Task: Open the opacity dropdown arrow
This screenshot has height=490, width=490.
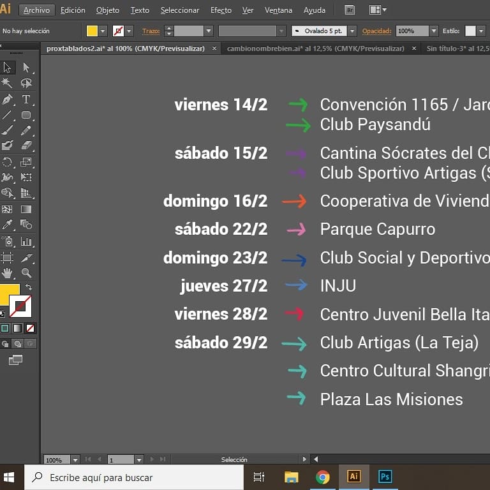Action: coord(433,31)
